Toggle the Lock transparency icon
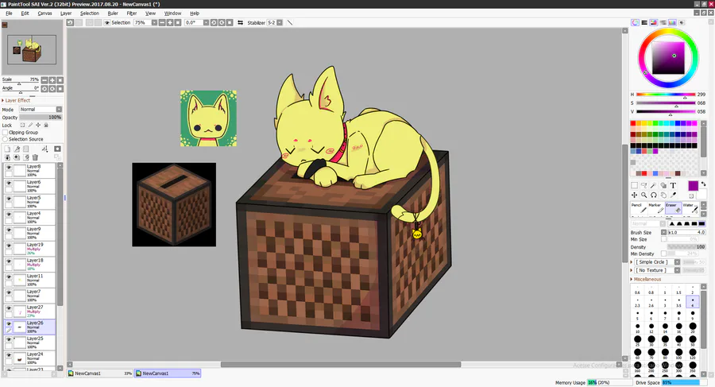Screen dimensions: 715x387 [22, 125]
